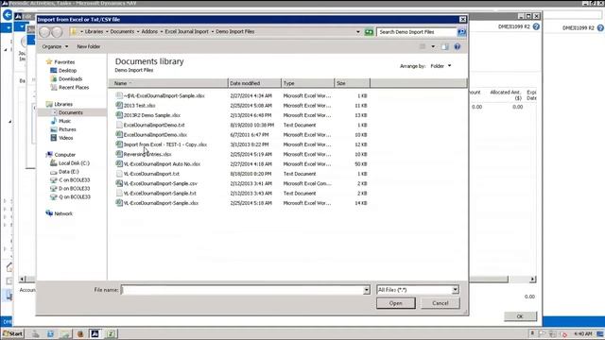Select Music library in navigation pane
The height and width of the screenshot is (340, 605).
click(x=64, y=121)
